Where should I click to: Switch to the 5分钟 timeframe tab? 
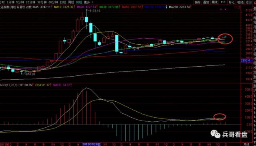pyautogui.click(x=20, y=2)
